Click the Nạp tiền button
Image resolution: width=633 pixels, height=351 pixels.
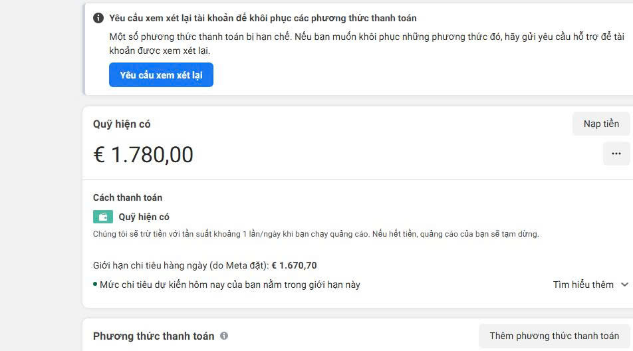[601, 124]
